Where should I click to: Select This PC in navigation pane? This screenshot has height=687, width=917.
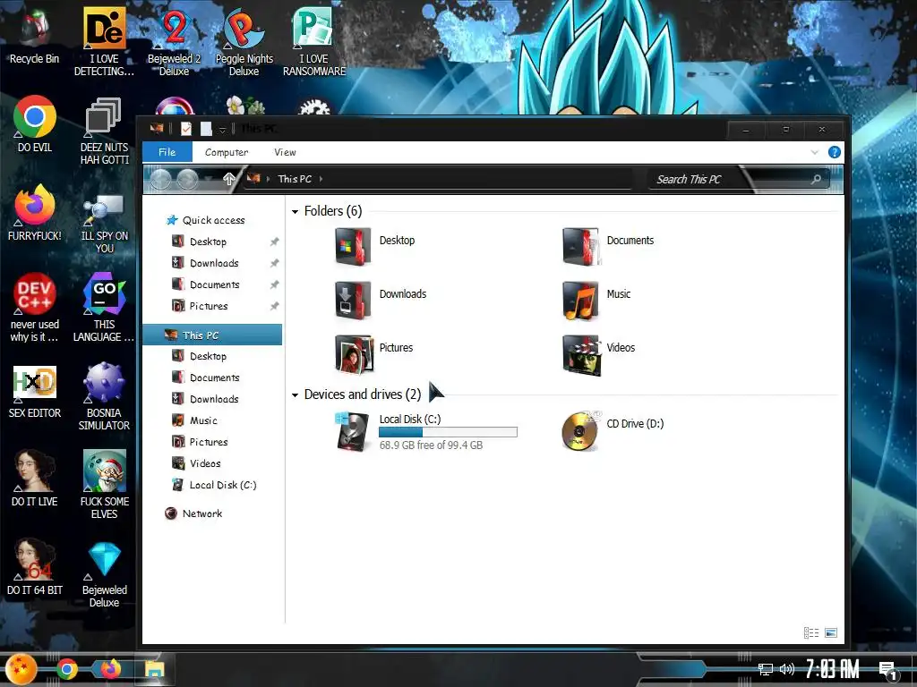click(x=212, y=335)
